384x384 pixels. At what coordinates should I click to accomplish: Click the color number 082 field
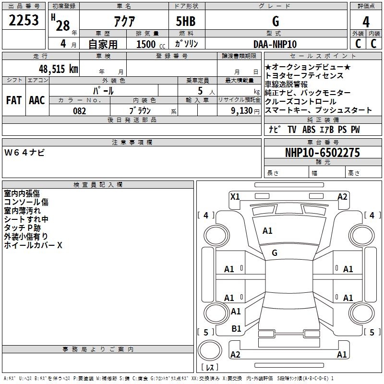pos(79,111)
